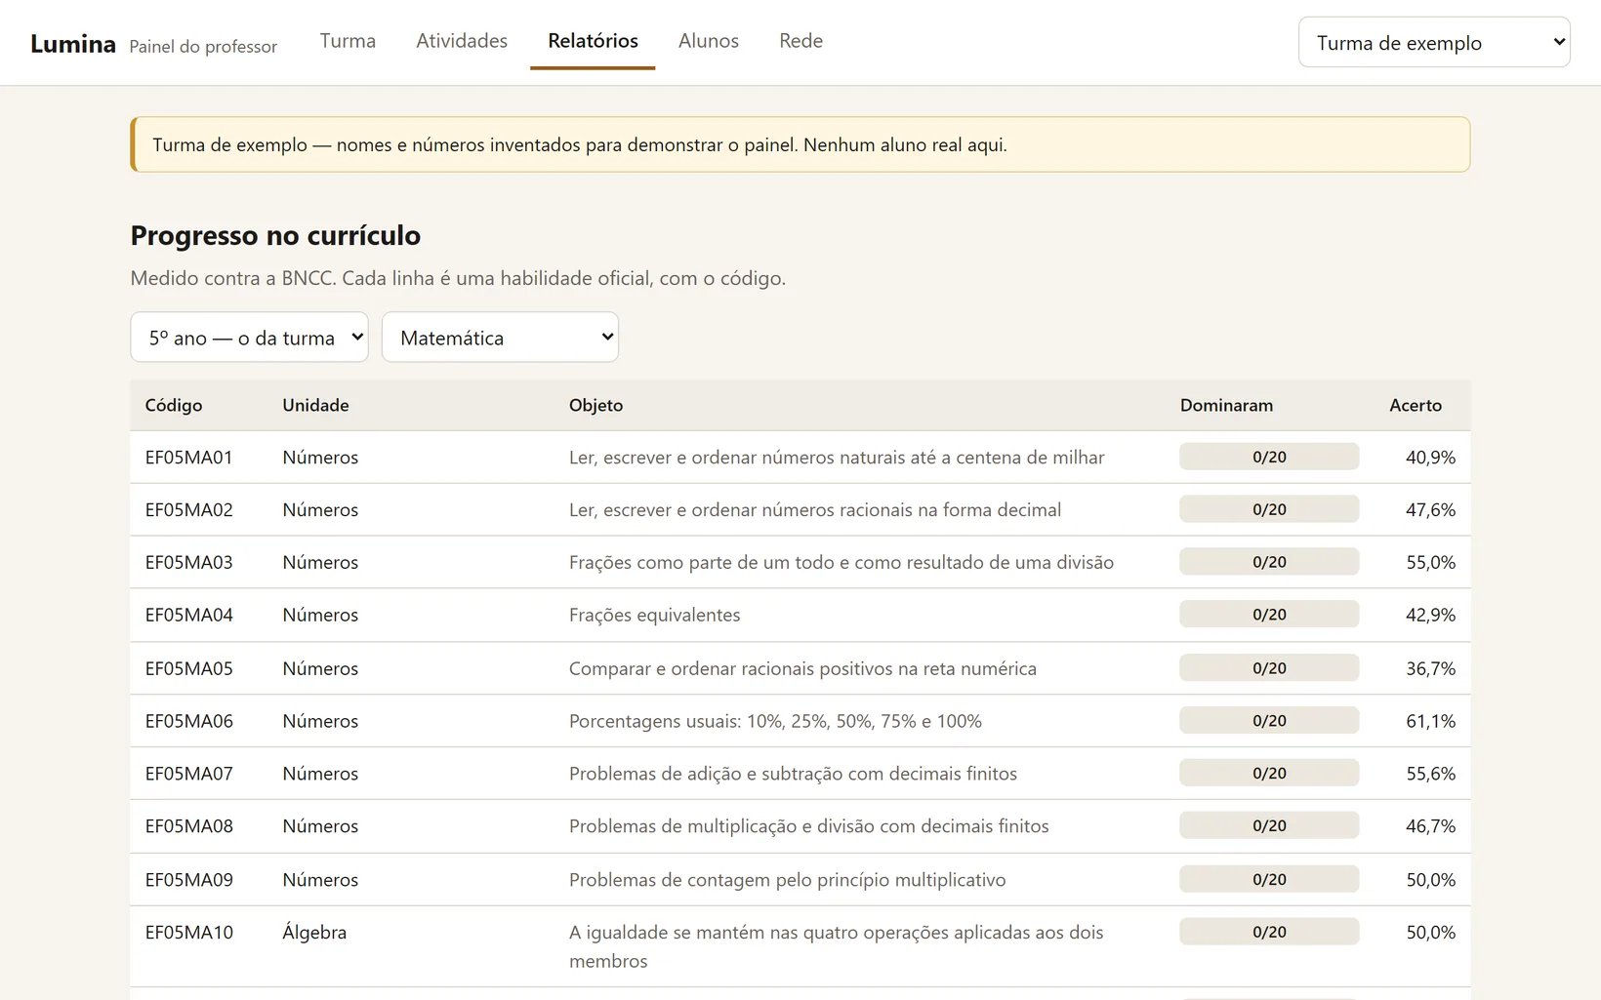
Task: Click the 47,6% accuracy value
Action: point(1430,510)
